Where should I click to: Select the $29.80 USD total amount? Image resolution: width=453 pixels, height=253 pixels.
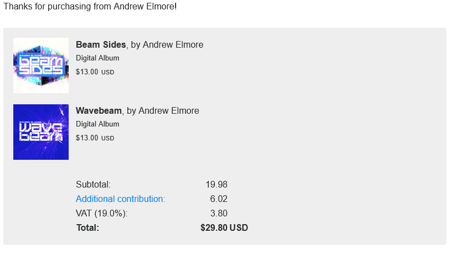coord(224,228)
